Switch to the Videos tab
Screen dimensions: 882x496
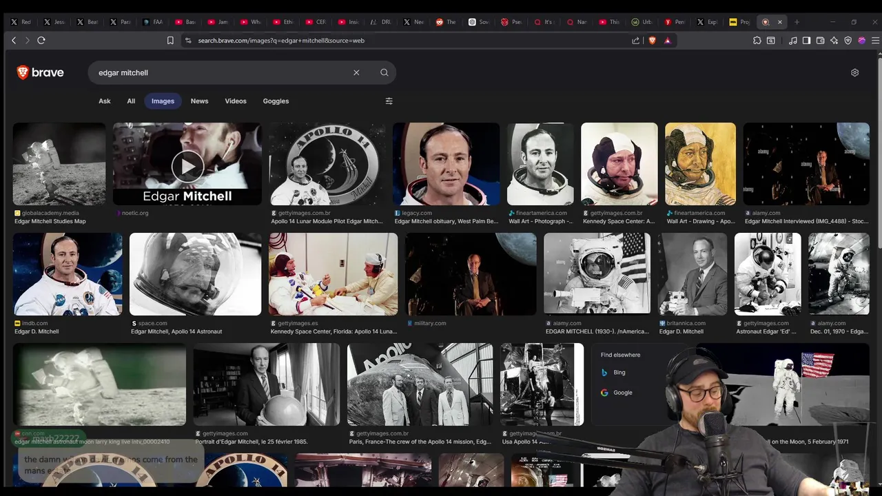(x=236, y=101)
